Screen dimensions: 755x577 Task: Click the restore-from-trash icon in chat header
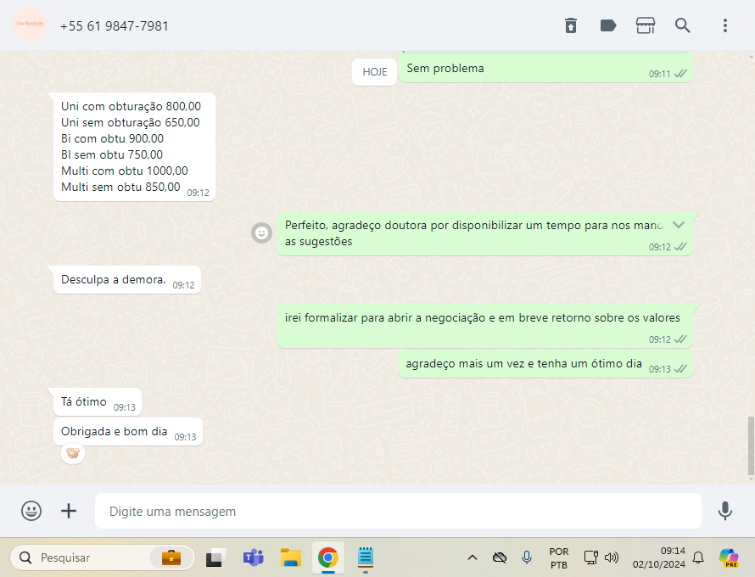point(571,25)
